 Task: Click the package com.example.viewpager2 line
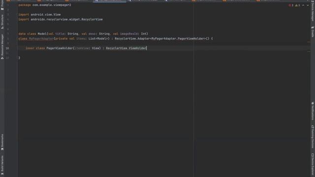pyautogui.click(x=45, y=5)
